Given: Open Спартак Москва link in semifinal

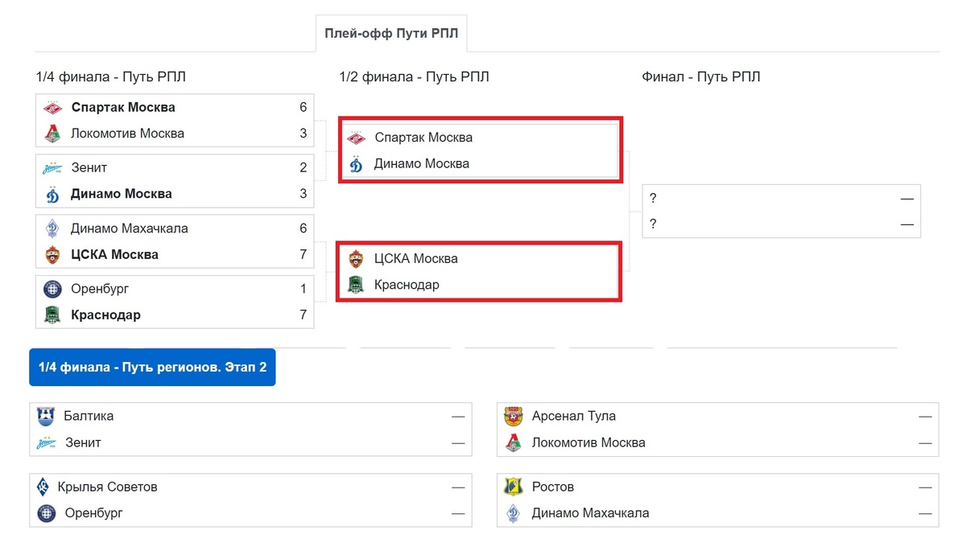Looking at the screenshot, I should 423,138.
